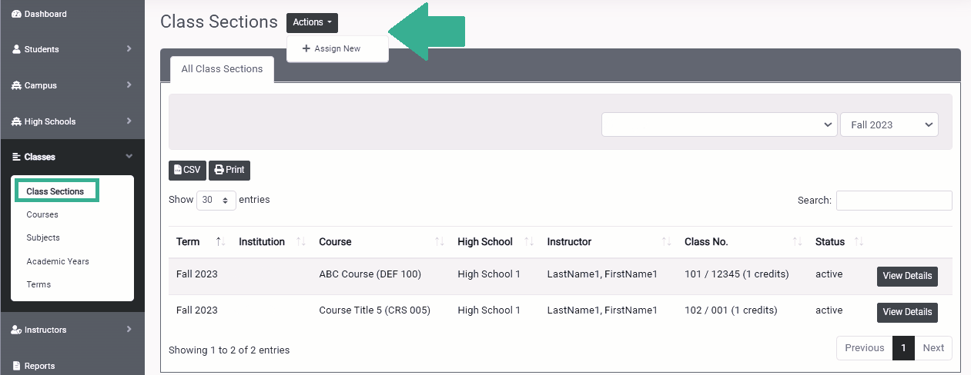Click Showing 1 to 2 of 2 entries text

point(229,350)
